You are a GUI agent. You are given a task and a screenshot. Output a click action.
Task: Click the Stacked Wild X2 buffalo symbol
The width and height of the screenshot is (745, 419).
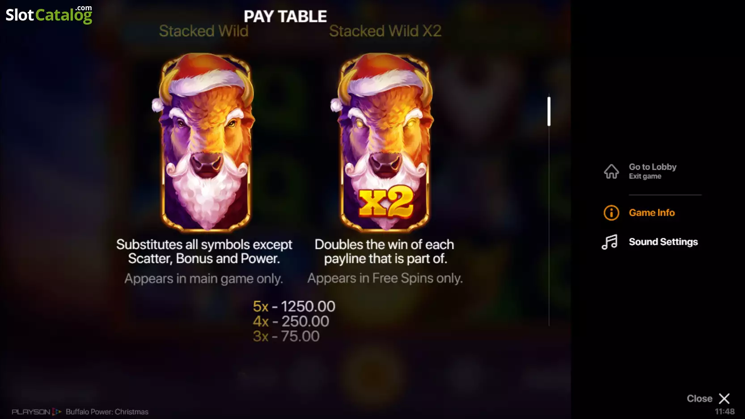coord(384,142)
